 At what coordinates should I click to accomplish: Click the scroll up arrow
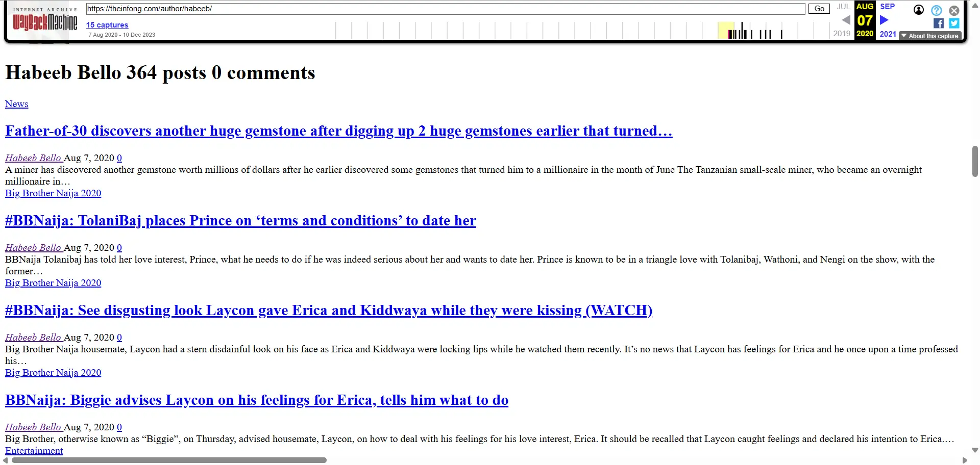pos(975,6)
